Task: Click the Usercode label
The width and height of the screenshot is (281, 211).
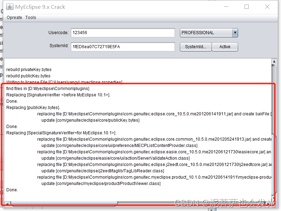Action: (58, 33)
